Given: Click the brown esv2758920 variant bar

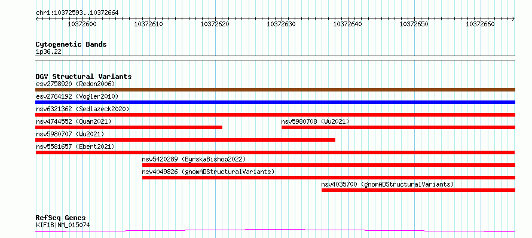Looking at the screenshot, I should (x=275, y=90).
